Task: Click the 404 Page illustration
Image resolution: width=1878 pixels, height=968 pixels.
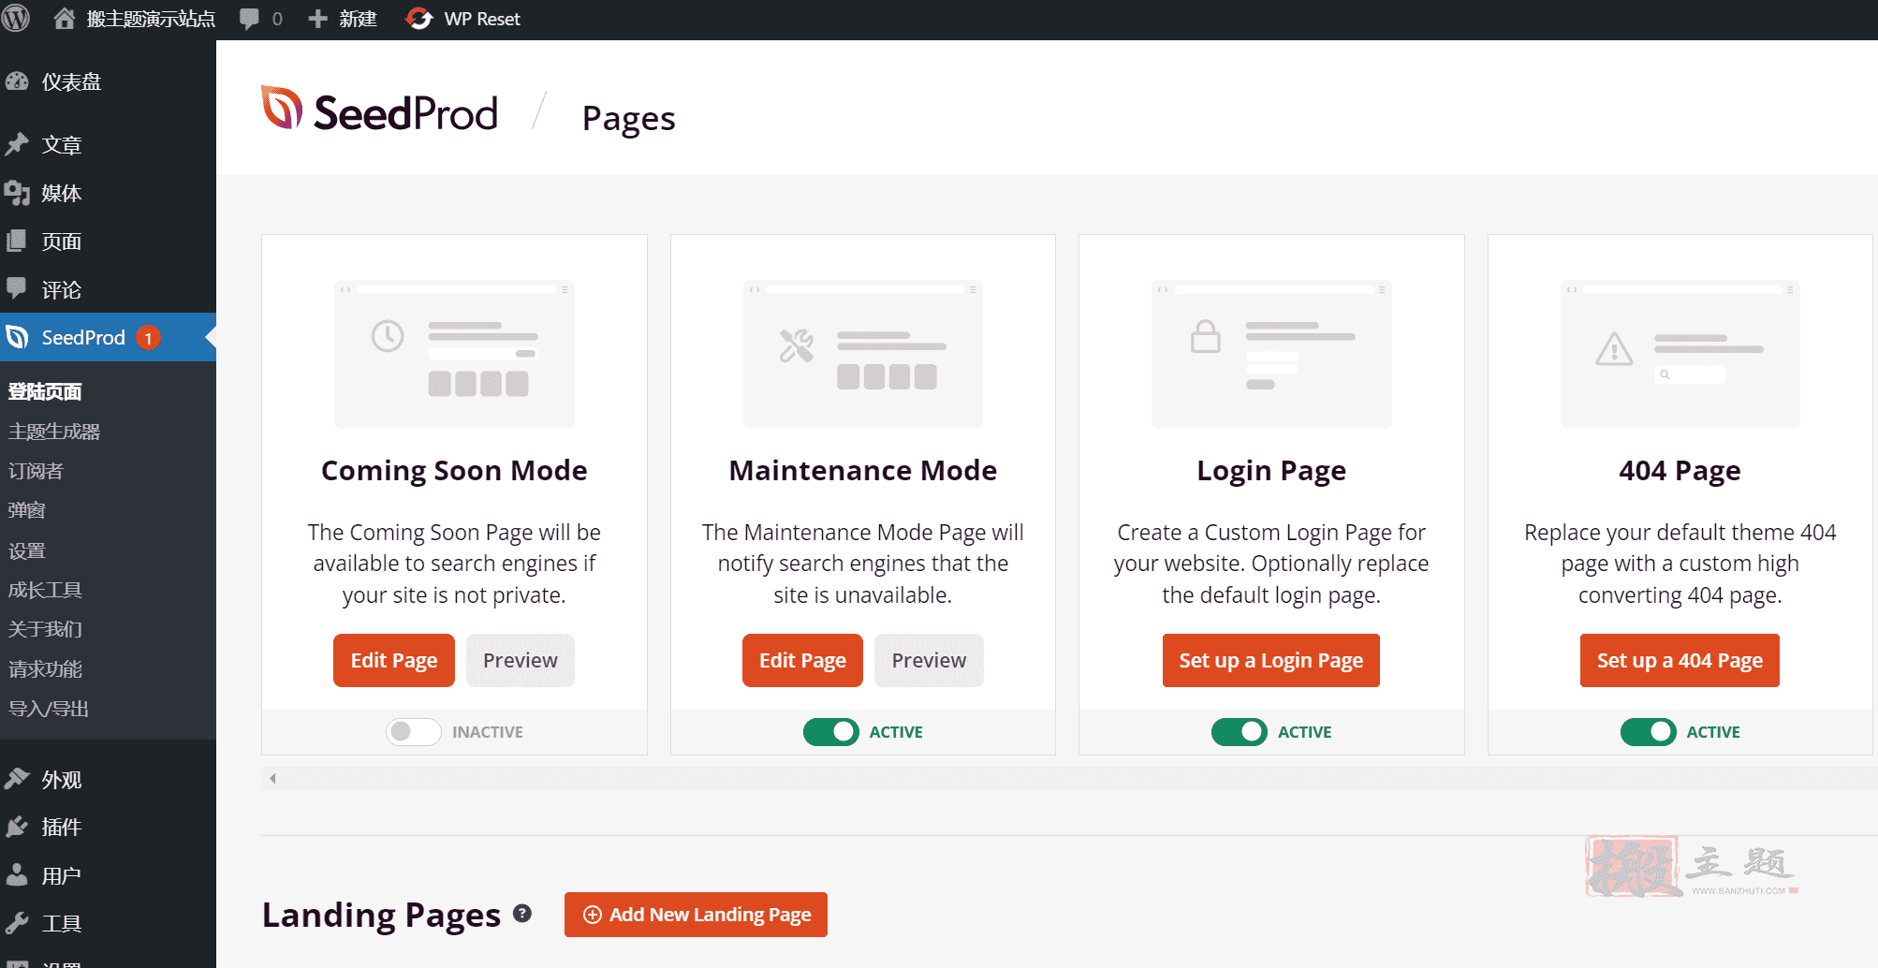Action: point(1680,354)
